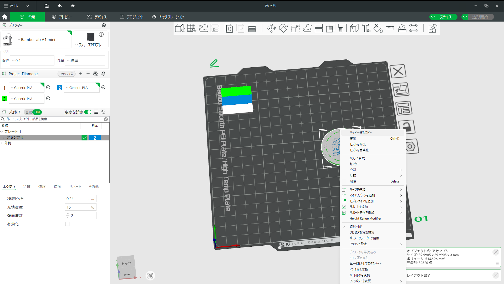Click the フラッシュ量 button

66,74
